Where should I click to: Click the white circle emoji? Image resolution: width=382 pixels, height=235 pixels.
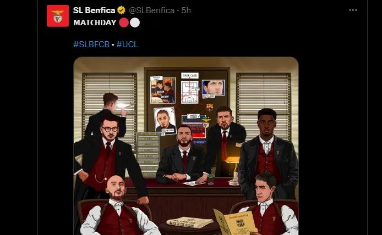pos(135,23)
